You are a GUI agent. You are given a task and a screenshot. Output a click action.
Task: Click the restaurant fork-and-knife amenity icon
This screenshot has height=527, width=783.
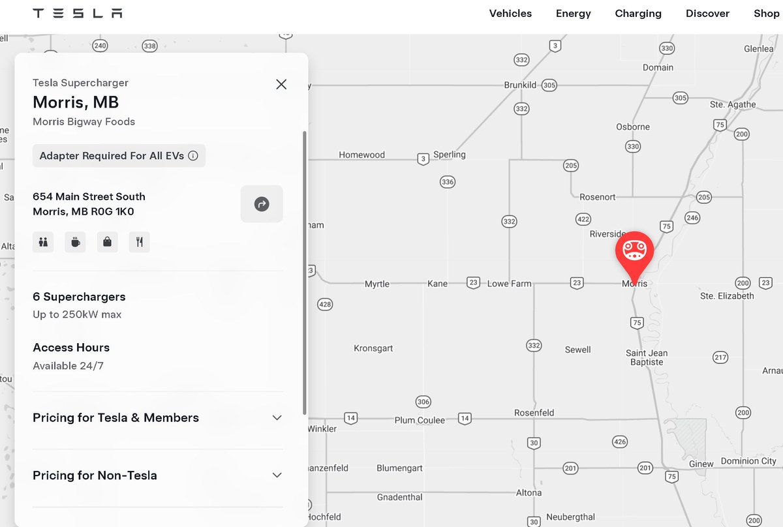pos(139,242)
